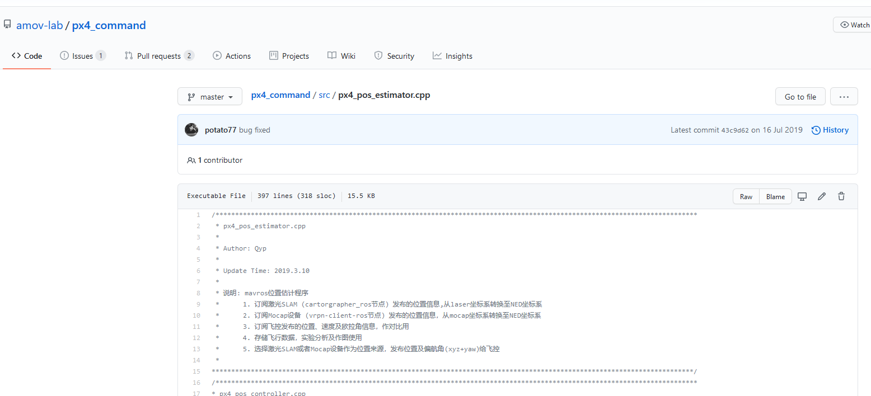Click the Blame button
The width and height of the screenshot is (871, 396).
point(775,196)
